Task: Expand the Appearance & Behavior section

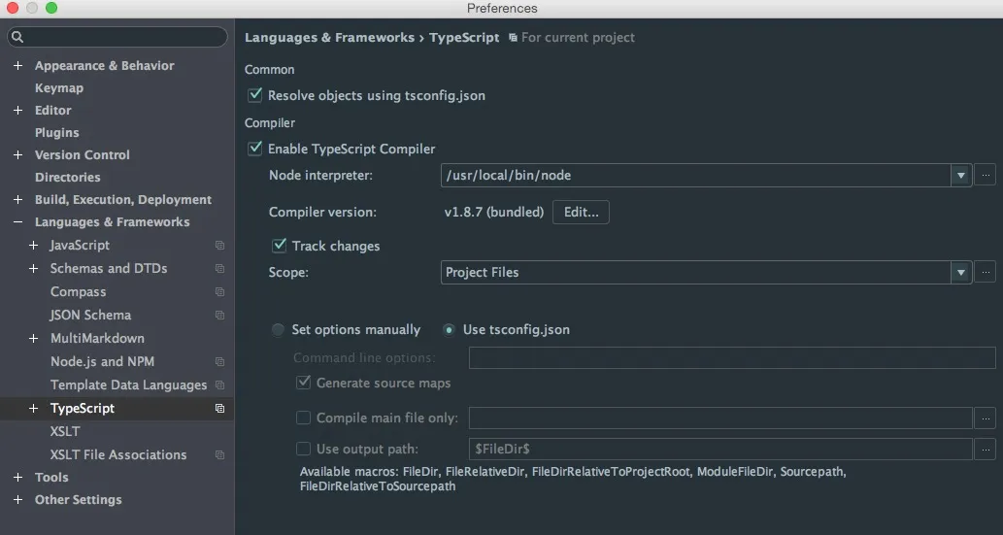Action: pos(17,66)
